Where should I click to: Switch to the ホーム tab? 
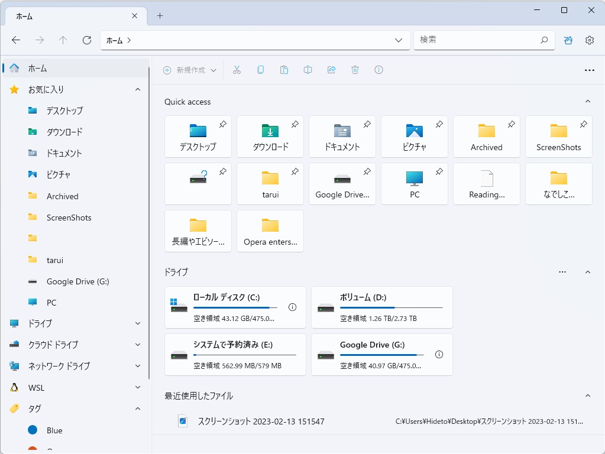[71, 16]
